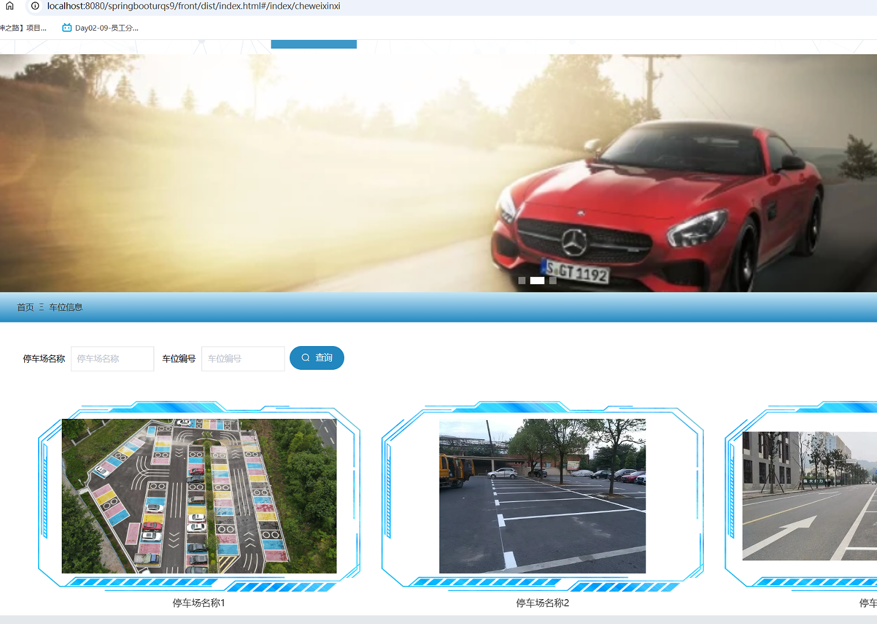This screenshot has height=624, width=877.
Task: Click the 停车场名称 field label
Action: click(44, 359)
